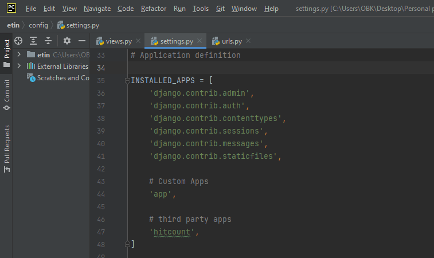Click the External Libraries bar icon
The height and width of the screenshot is (258, 434).
coord(31,66)
